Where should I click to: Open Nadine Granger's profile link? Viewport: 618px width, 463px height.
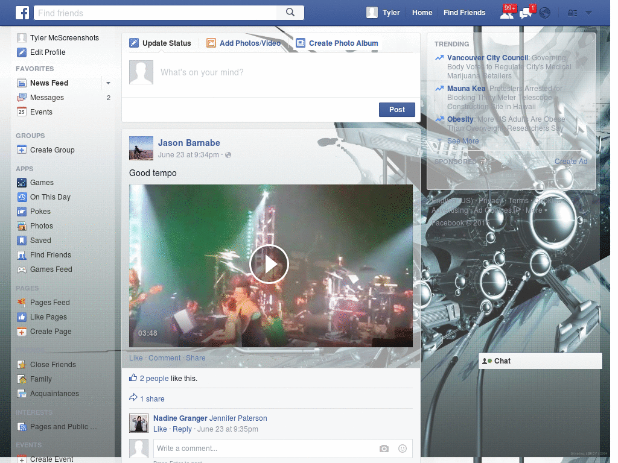pos(180,418)
